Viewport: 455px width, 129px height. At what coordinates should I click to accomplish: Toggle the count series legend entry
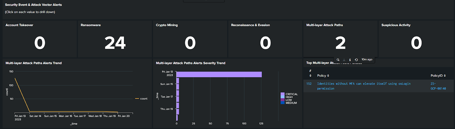141,99
